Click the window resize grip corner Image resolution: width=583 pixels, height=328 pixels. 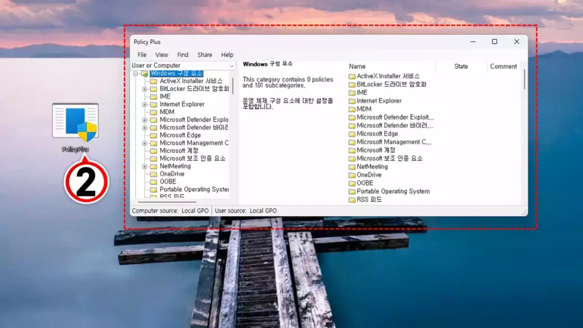click(x=524, y=213)
